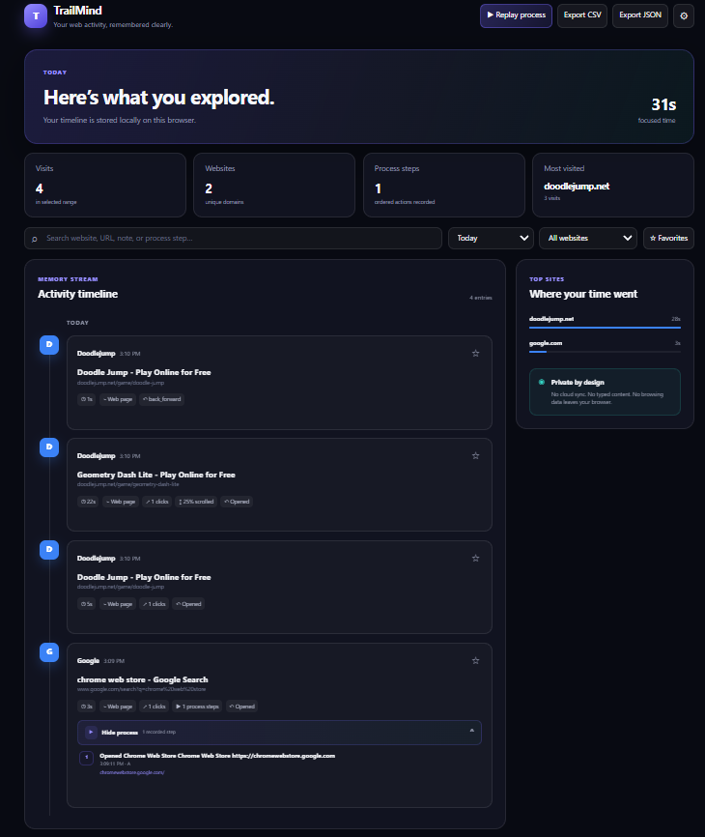This screenshot has height=837, width=705.
Task: Click the play icon next to Hide process
Action: [x=91, y=733]
